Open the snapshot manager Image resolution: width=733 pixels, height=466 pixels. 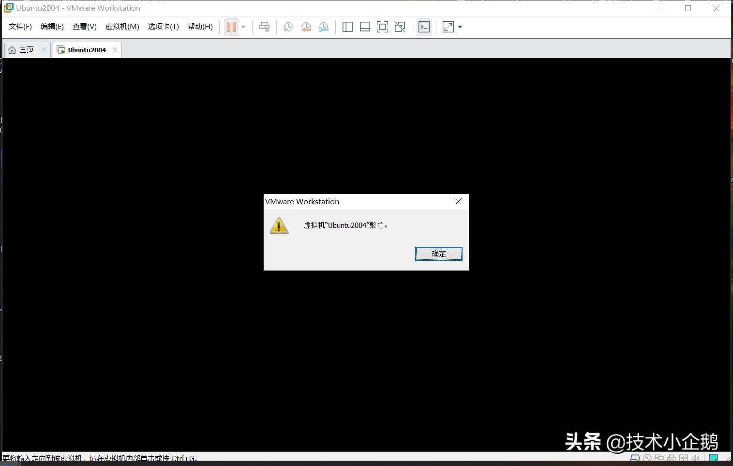click(x=324, y=27)
